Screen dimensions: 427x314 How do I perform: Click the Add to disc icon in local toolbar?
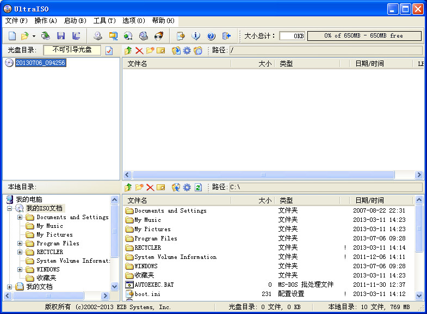[176, 188]
